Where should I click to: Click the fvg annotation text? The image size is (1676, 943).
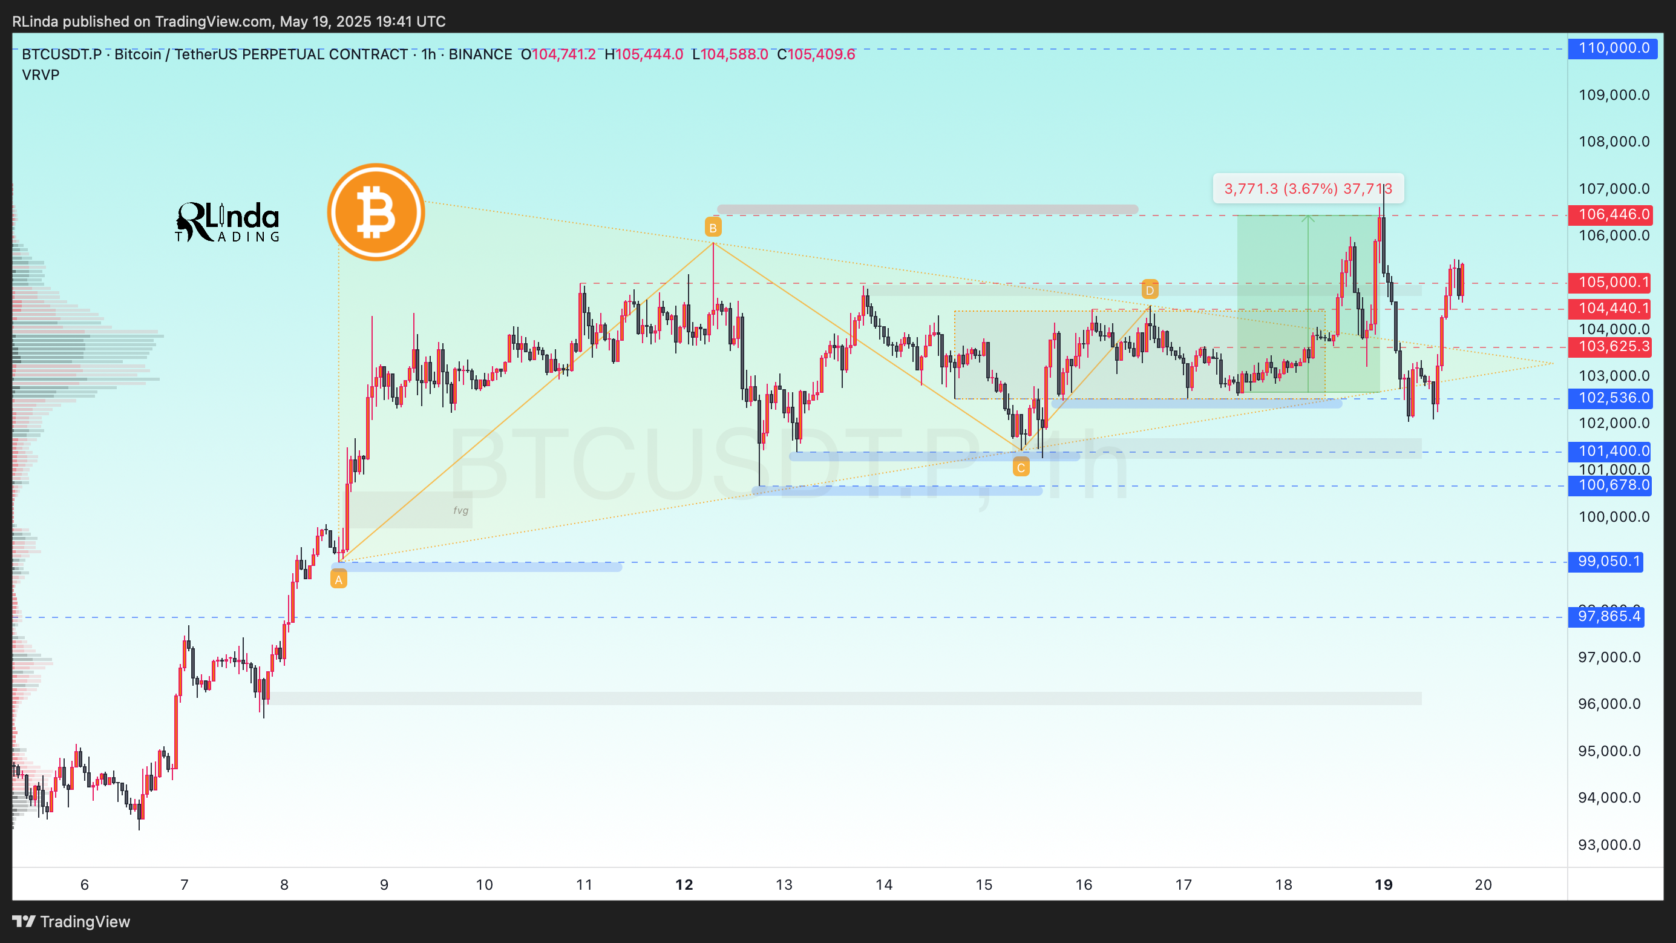pos(460,510)
